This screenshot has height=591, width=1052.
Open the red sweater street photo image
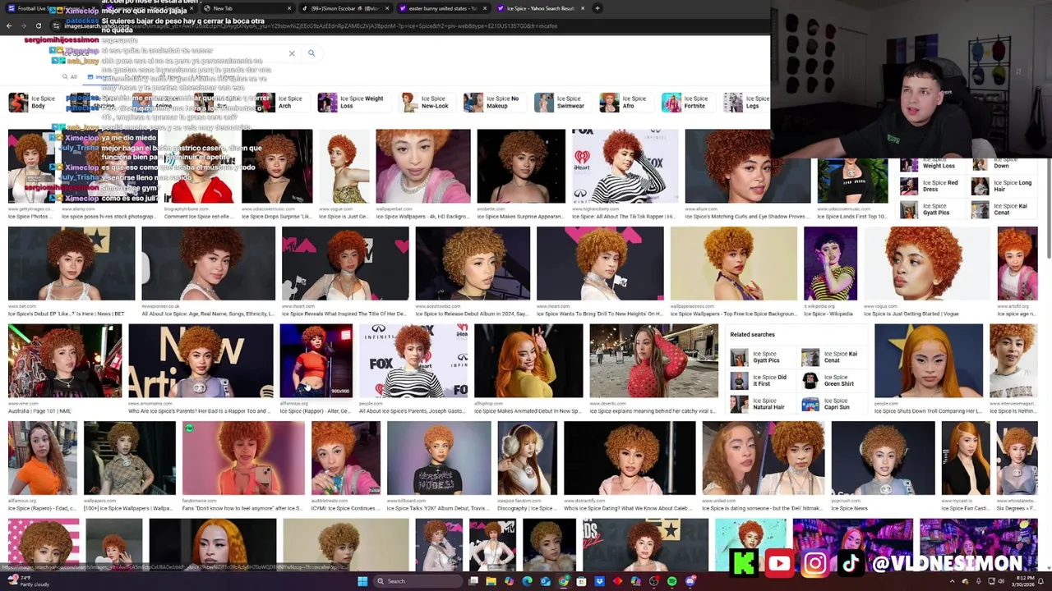coord(653,360)
